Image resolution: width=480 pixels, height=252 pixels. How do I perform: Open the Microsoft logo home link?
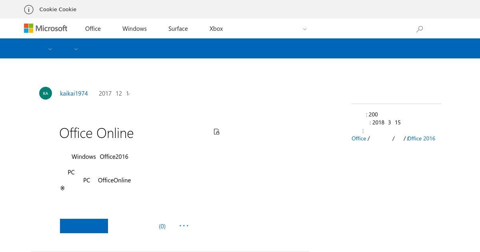point(46,28)
